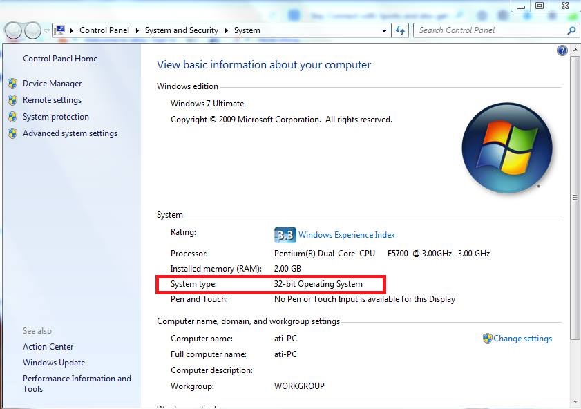Click the scrollbar up arrow
This screenshot has height=409, width=581.
[x=575, y=50]
